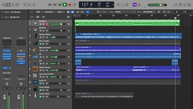Toggle automation view button
This screenshot has height=109, width=193.
tap(78, 12)
